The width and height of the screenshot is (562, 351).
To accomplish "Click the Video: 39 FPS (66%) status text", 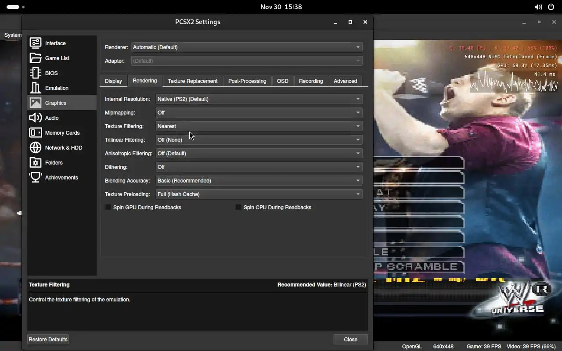I will pyautogui.click(x=531, y=346).
